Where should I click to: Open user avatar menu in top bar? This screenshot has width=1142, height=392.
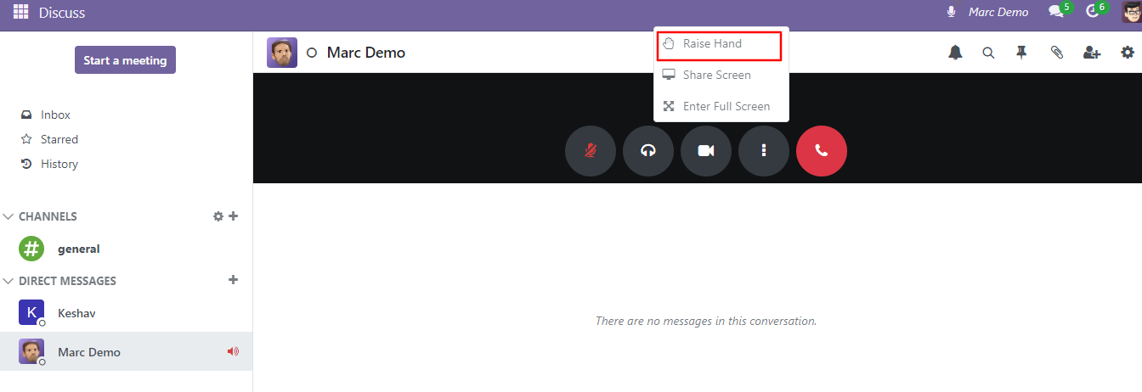(1131, 11)
